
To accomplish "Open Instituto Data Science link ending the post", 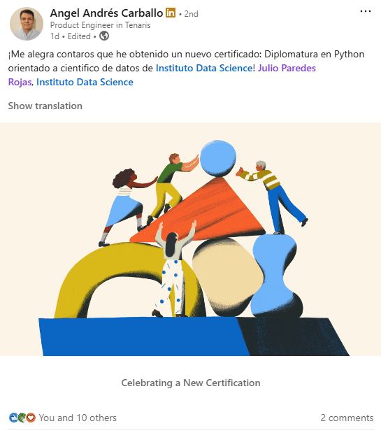I will coord(85,82).
